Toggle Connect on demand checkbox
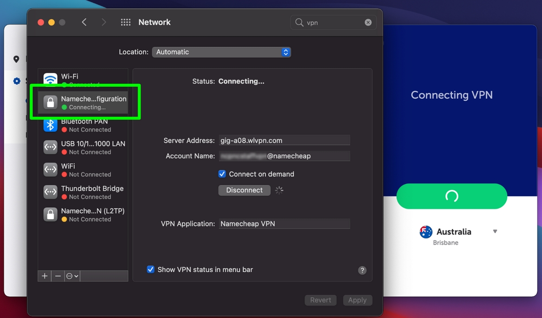This screenshot has width=542, height=318. (222, 174)
